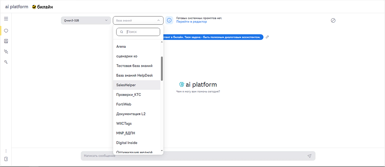385x167 pixels.
Task: Open the hamburger menu icon
Action: tap(6, 19)
